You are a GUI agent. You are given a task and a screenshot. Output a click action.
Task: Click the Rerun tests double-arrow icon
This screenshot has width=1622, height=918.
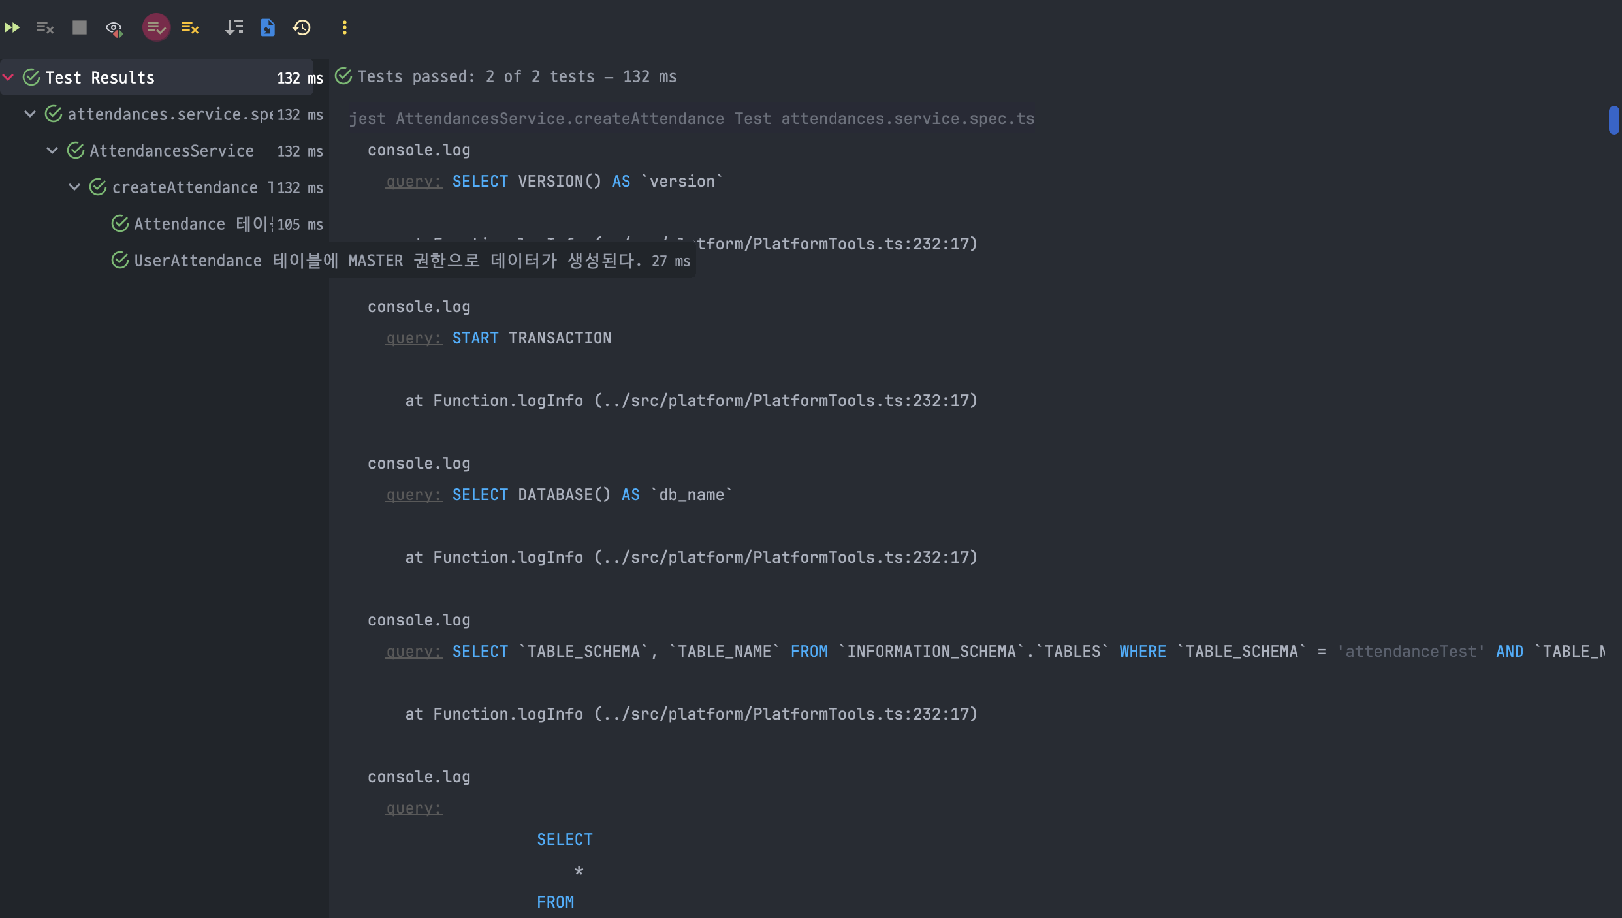pyautogui.click(x=12, y=27)
